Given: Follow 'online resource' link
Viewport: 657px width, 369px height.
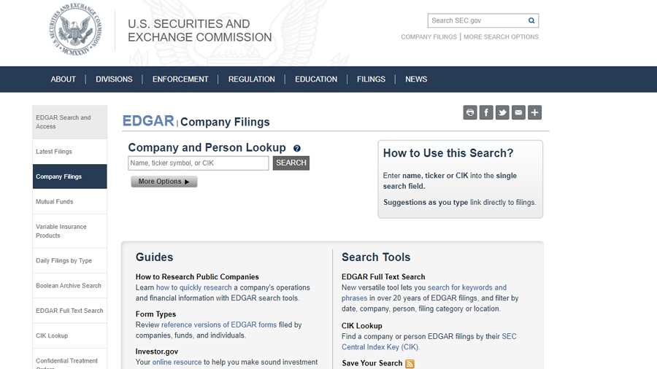Looking at the screenshot, I should point(177,362).
